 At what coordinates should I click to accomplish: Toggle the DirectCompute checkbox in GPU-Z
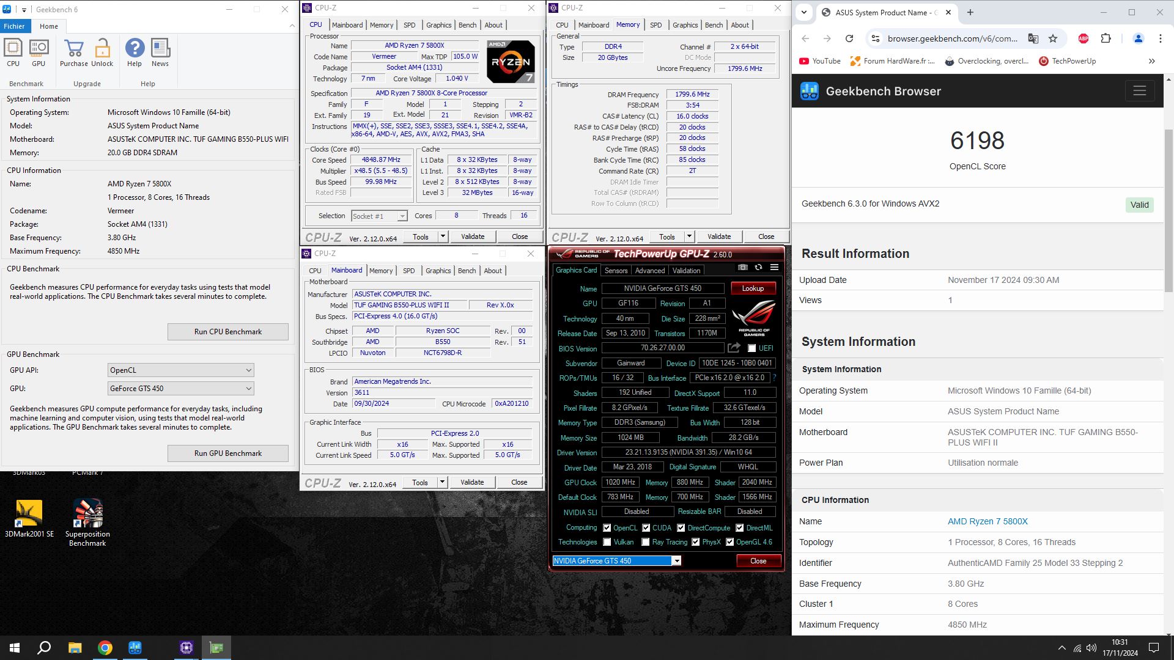coord(681,528)
